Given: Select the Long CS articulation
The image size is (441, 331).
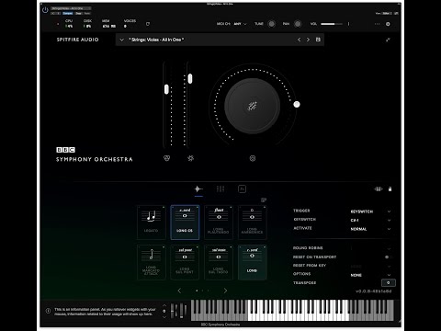Looking at the screenshot, I should point(185,223).
